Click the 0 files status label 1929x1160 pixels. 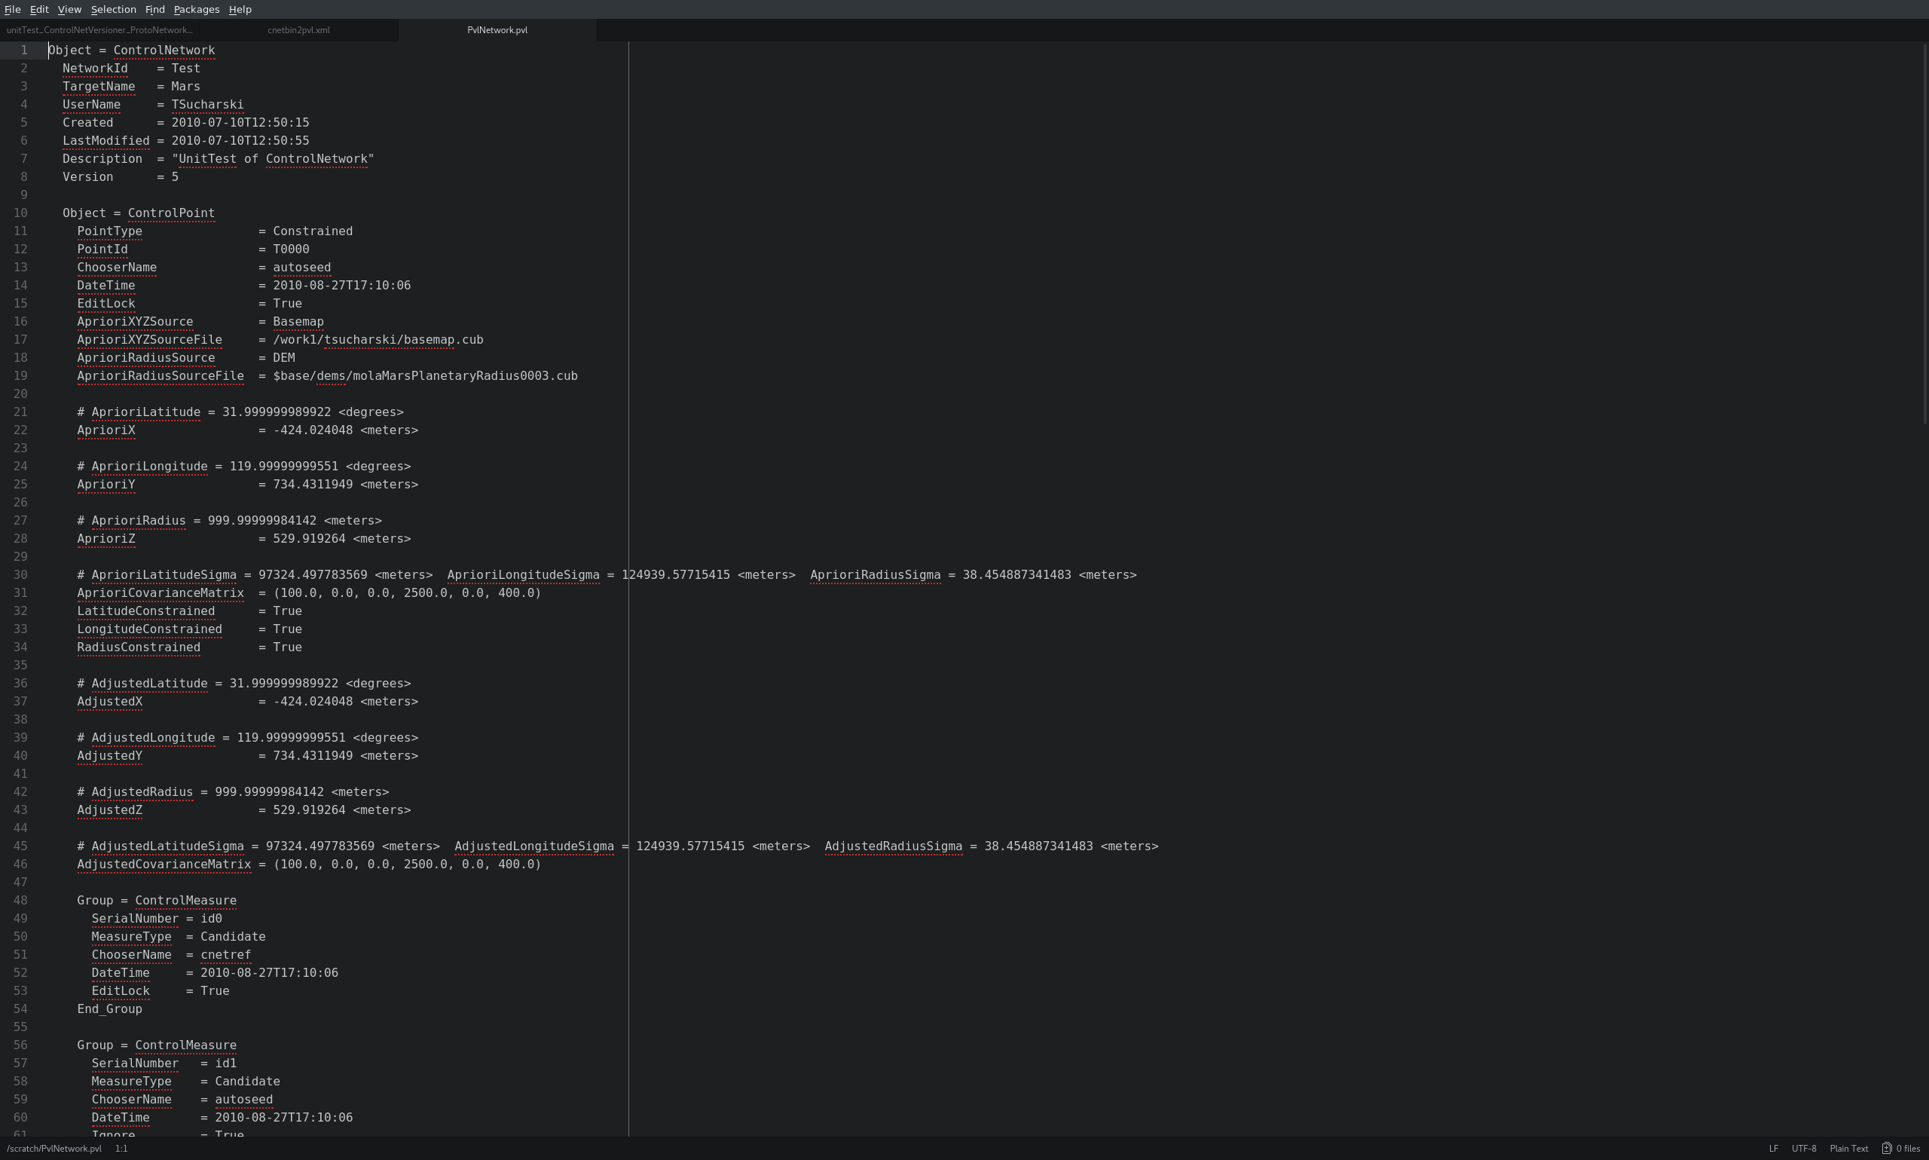[1908, 1148]
